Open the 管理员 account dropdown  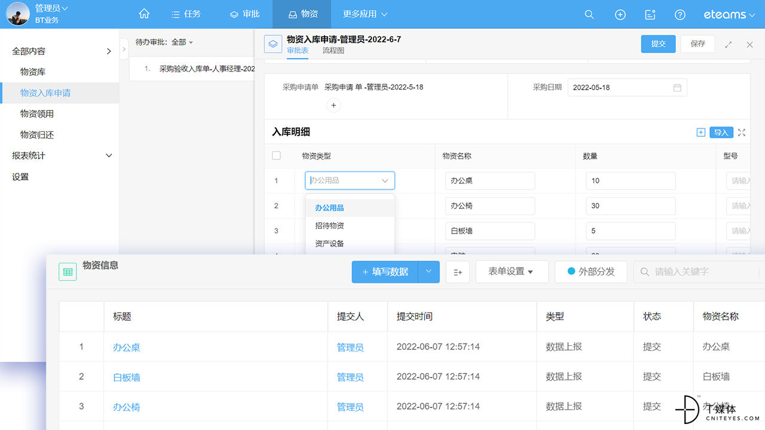(x=52, y=8)
